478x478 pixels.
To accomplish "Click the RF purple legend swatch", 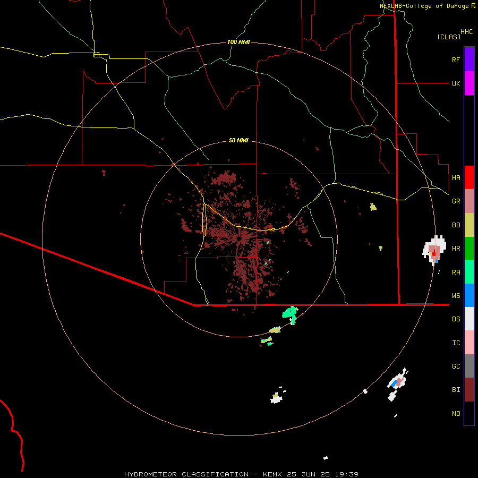I will click(x=469, y=59).
